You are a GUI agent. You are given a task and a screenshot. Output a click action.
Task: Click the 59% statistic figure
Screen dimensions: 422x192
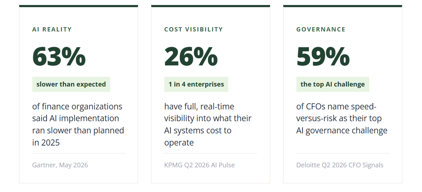(323, 56)
